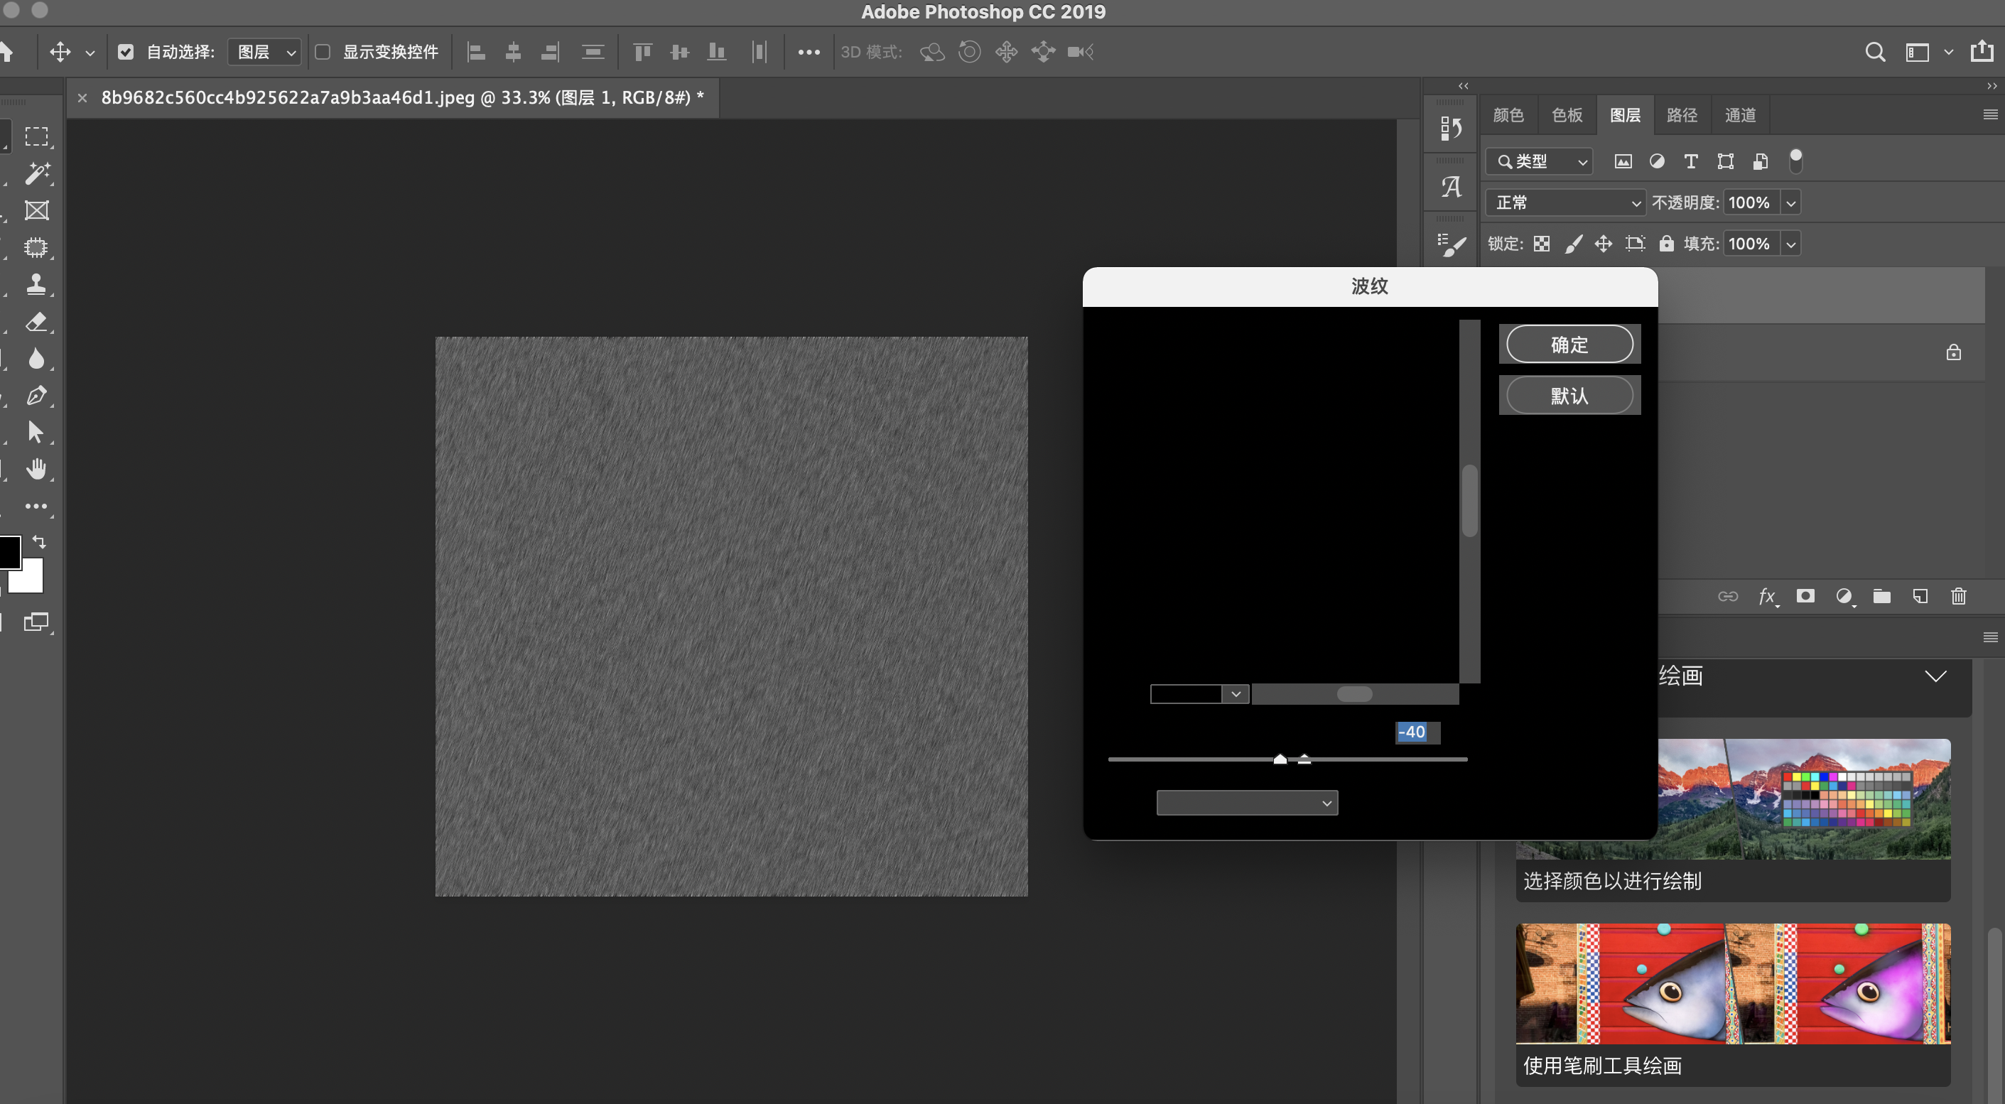
Task: Toggle the layer filter on/off switch
Action: (x=1795, y=161)
